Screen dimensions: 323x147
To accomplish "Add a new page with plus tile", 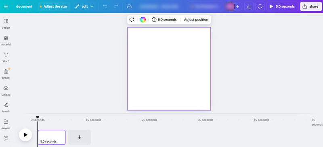I will [x=80, y=137].
